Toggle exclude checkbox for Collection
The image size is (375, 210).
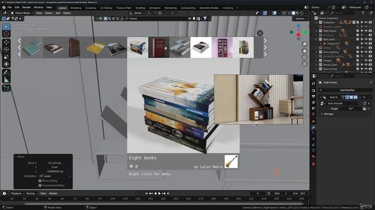point(358,22)
